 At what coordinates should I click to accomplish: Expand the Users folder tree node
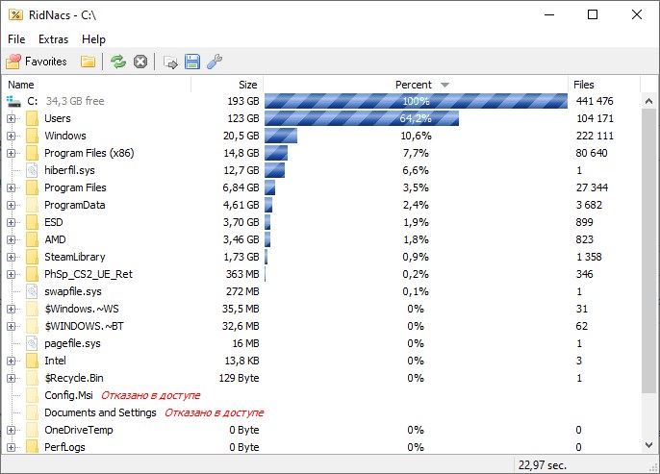(12, 118)
